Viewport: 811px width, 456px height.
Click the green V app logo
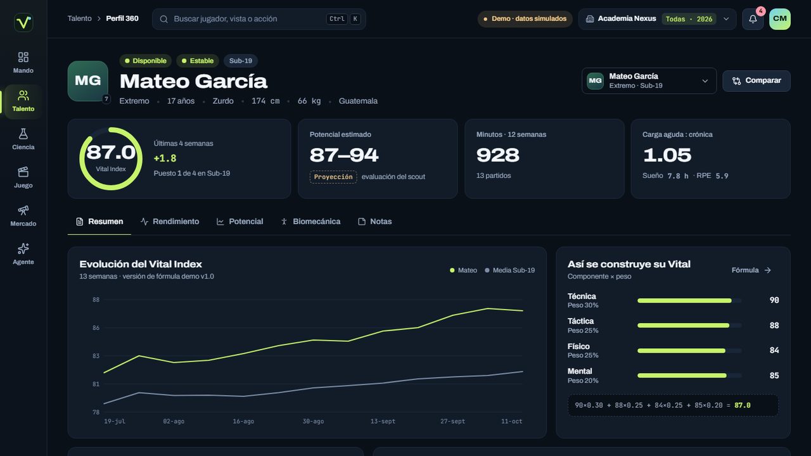[x=23, y=23]
